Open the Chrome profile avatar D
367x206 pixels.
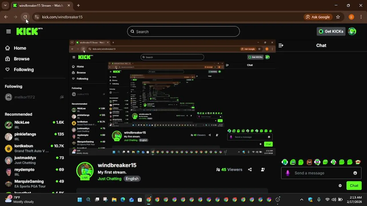coord(351,17)
